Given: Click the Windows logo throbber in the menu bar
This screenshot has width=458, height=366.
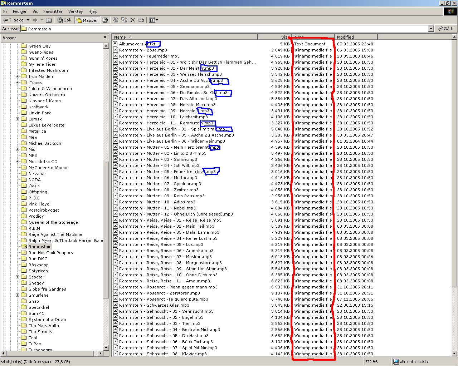Looking at the screenshot, I should click(450, 11).
